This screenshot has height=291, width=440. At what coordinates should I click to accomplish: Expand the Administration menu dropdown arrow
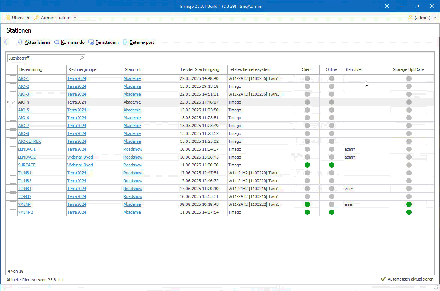pos(75,18)
